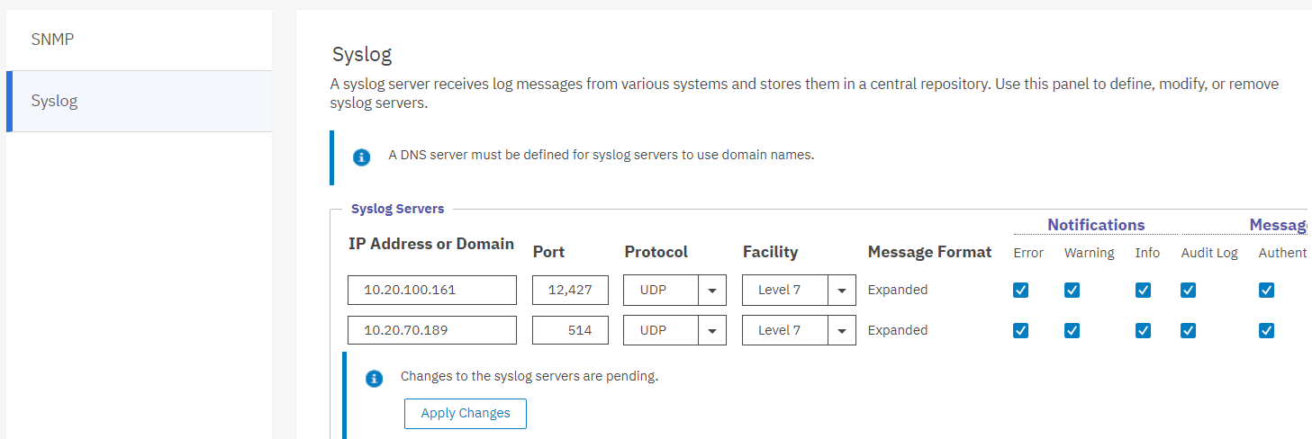Uncheck Warning checkbox for 10.20.70.189 server
The image size is (1312, 439).
click(1072, 330)
